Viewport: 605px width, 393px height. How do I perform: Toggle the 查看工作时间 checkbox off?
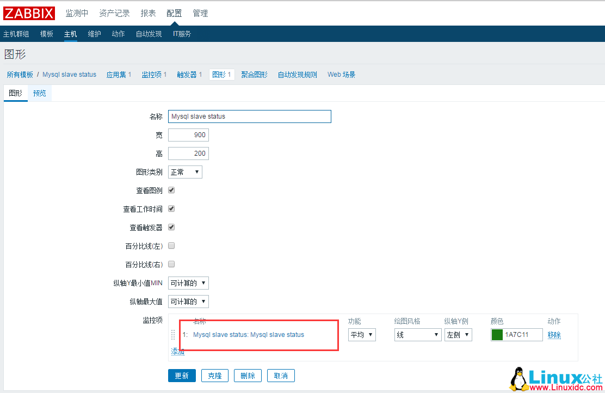tap(171, 208)
